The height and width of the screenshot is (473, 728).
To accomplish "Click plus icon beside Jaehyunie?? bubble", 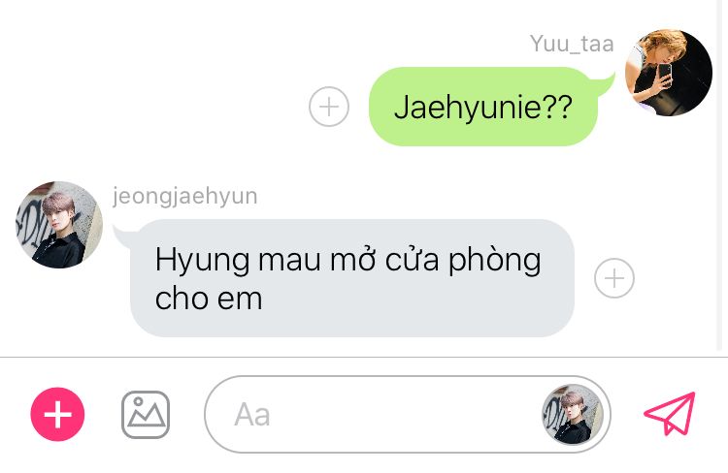I will tap(329, 107).
